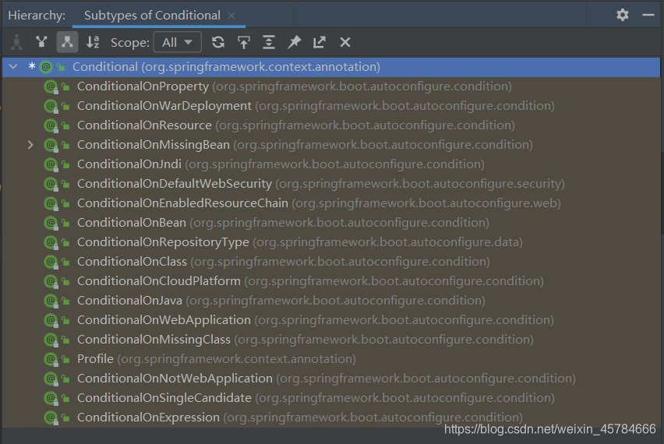Select ConditionalOnWebApplication entry
Image resolution: width=664 pixels, height=444 pixels.
pos(331,320)
